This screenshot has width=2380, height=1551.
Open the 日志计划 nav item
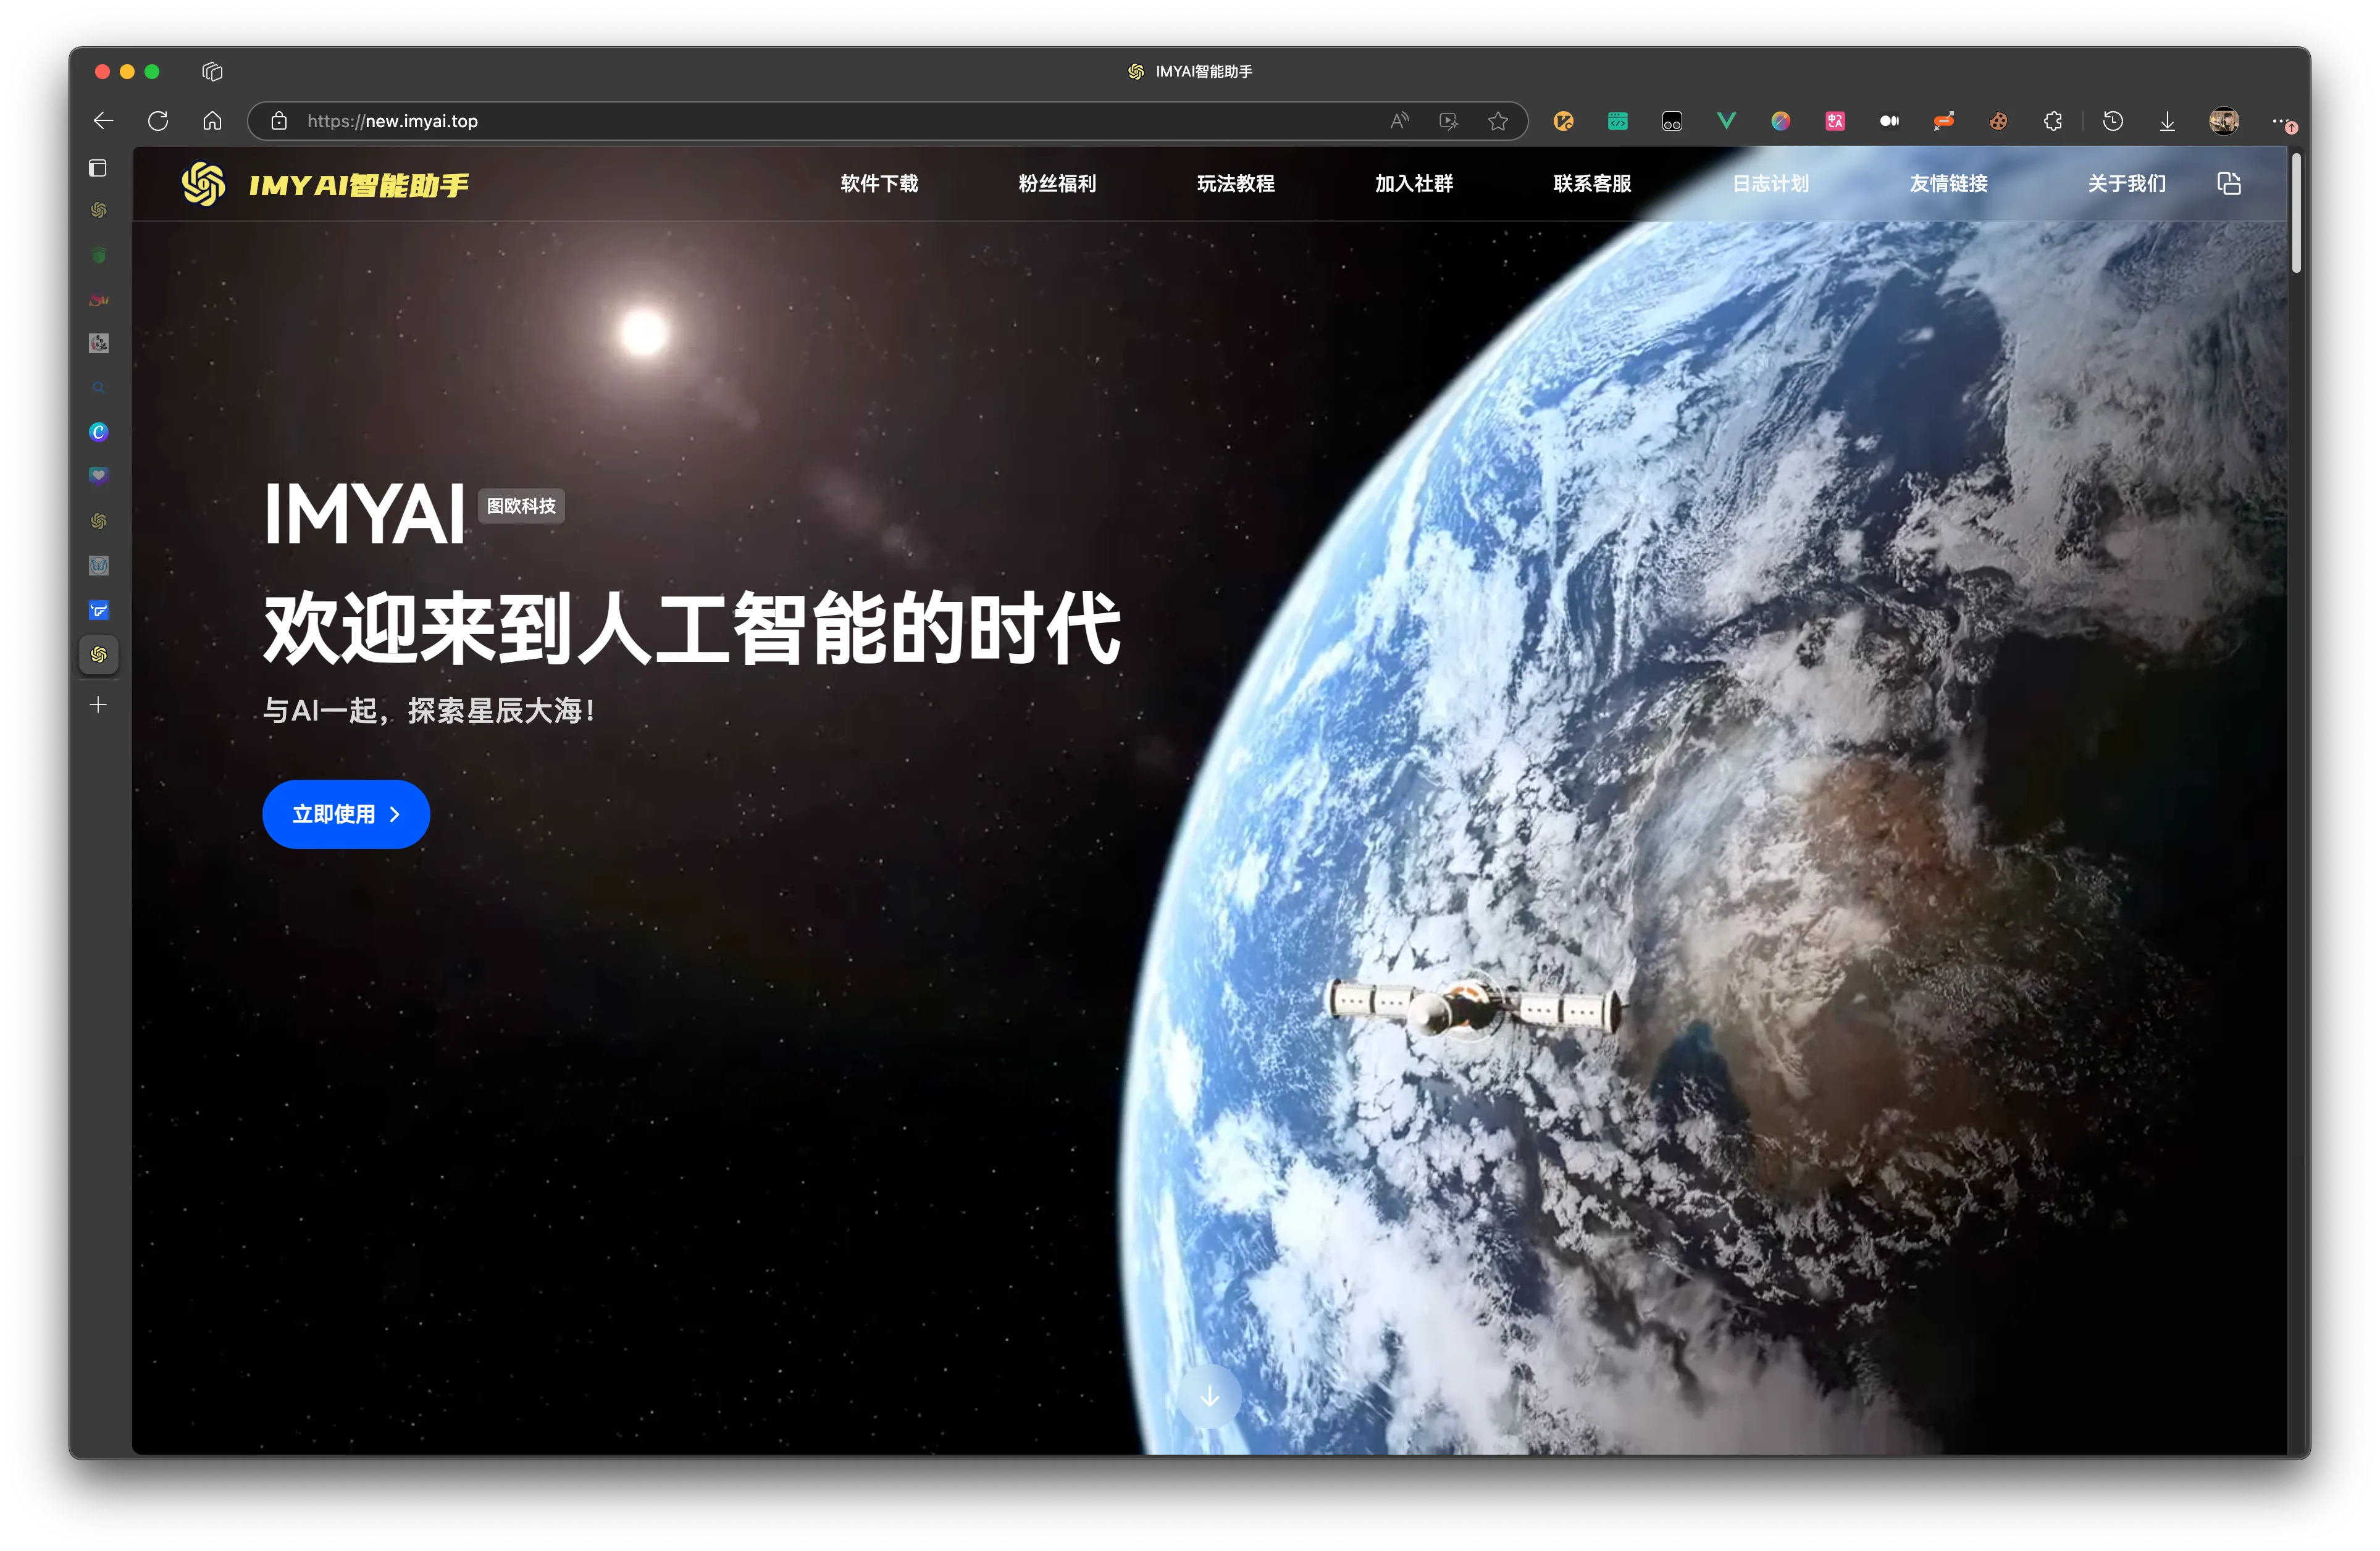pyautogui.click(x=1770, y=184)
